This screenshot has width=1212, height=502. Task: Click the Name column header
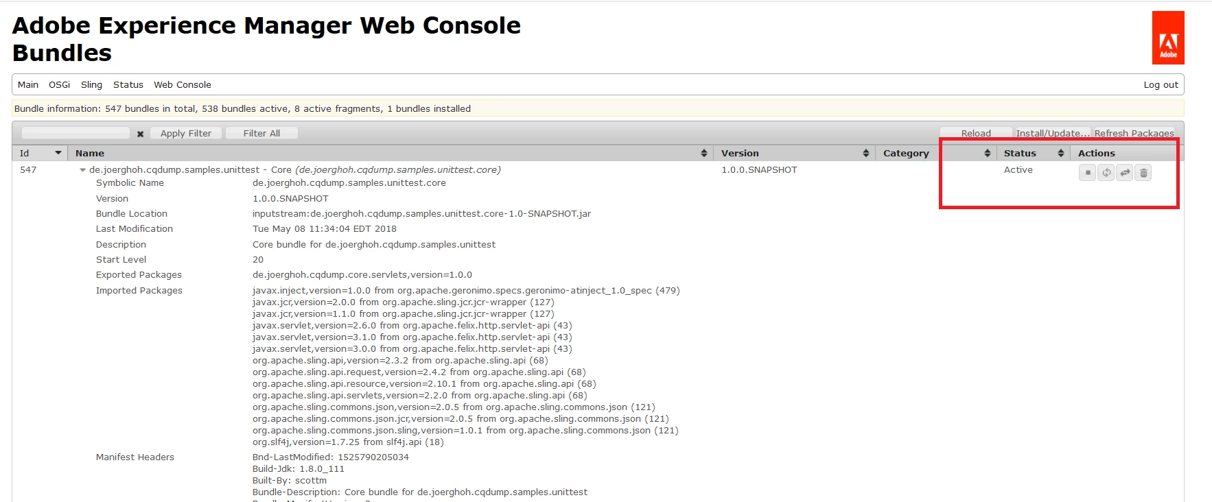tap(90, 153)
